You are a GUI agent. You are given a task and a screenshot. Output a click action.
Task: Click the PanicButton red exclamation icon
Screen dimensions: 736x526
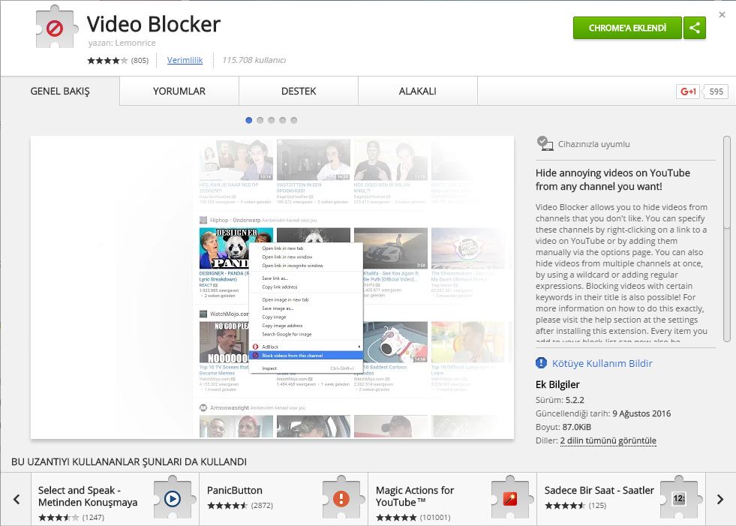coord(341,498)
